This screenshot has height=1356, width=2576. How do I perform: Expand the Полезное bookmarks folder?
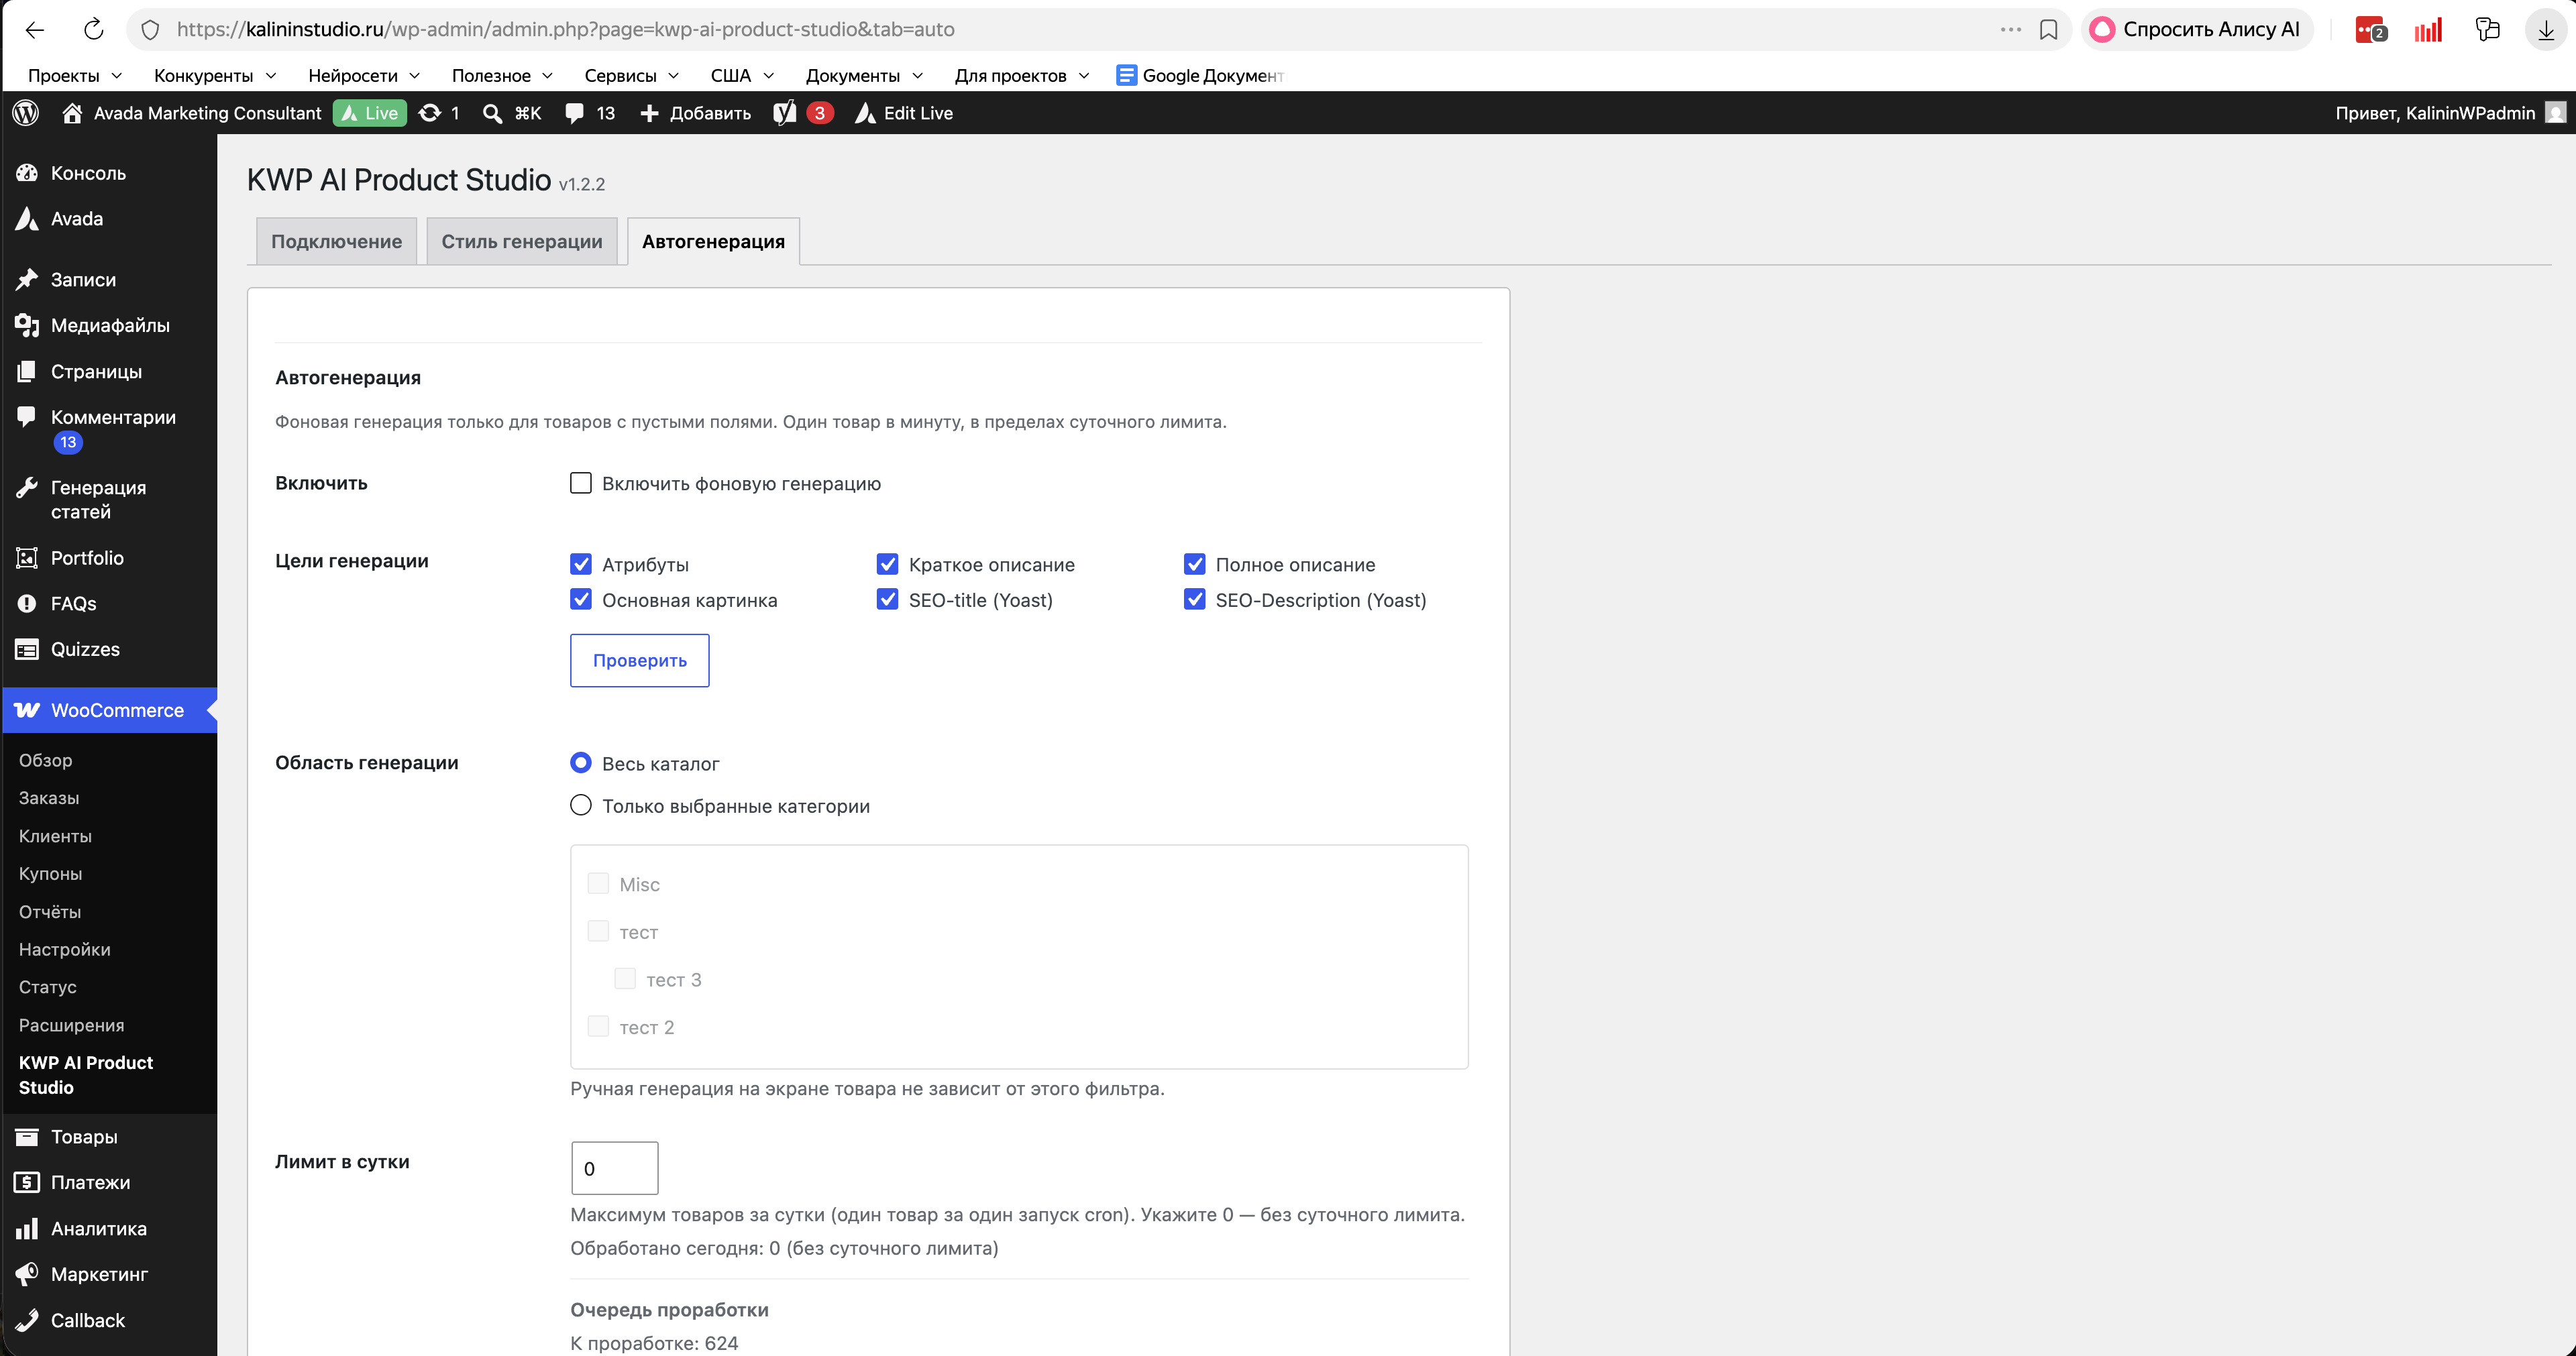point(502,76)
